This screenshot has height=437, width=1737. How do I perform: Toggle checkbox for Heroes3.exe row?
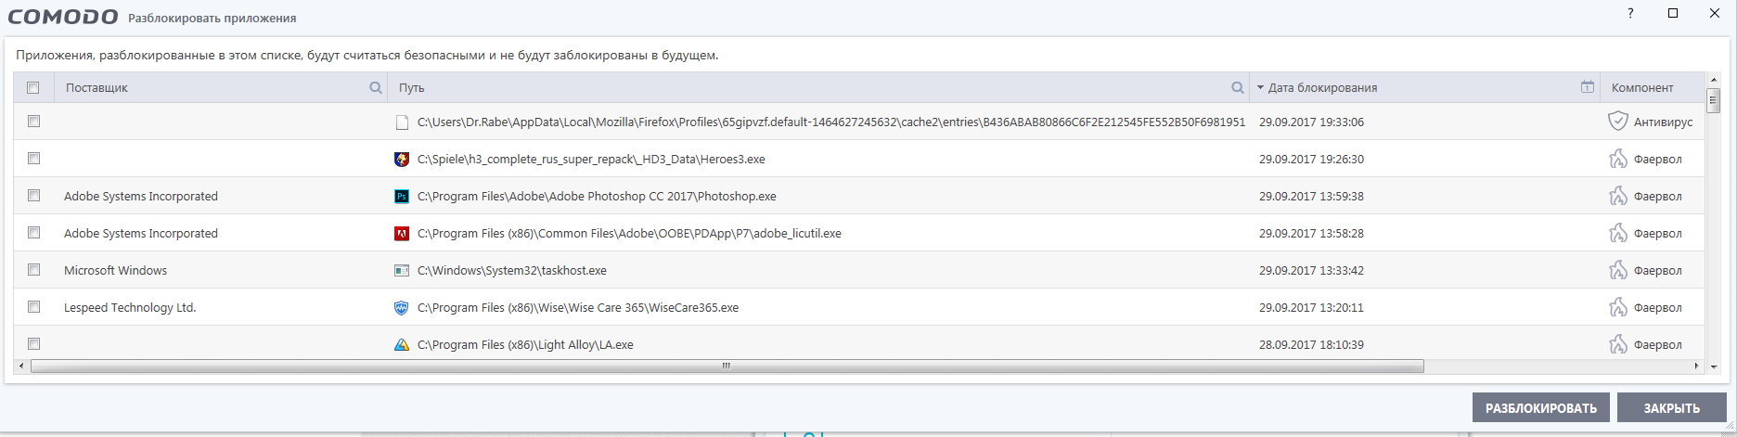click(34, 159)
